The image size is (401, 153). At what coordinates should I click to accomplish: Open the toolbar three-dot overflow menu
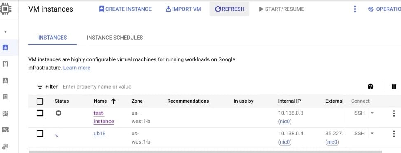355,9
